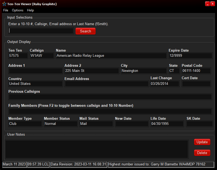The height and width of the screenshot is (170, 217).
Task: Click the Delete notes button
Action: 202,153
